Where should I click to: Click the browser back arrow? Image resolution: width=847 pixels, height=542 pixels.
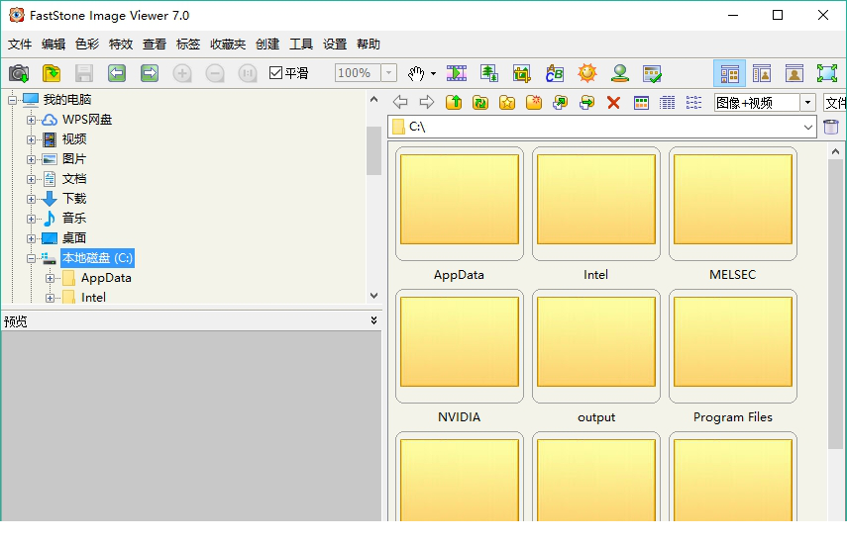pos(400,102)
